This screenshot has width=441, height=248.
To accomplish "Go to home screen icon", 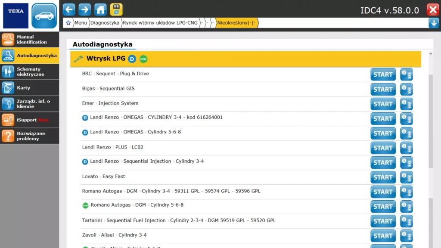I will click(x=100, y=9).
